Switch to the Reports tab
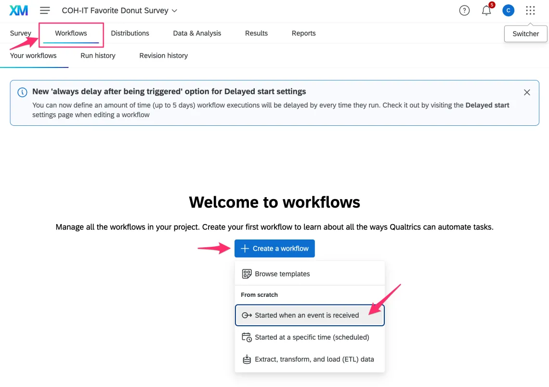Image resolution: width=549 pixels, height=387 pixels. coord(303,33)
